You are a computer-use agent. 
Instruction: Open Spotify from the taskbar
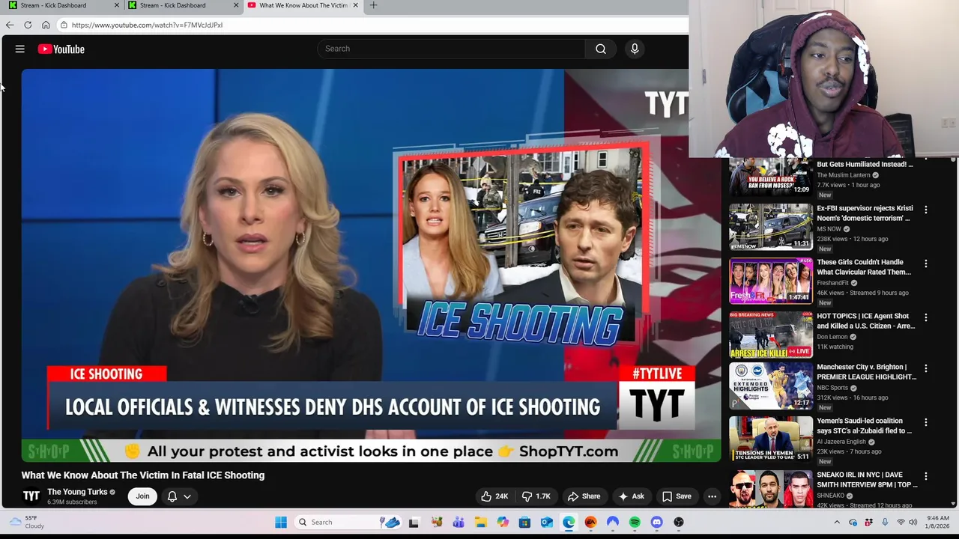[635, 523]
